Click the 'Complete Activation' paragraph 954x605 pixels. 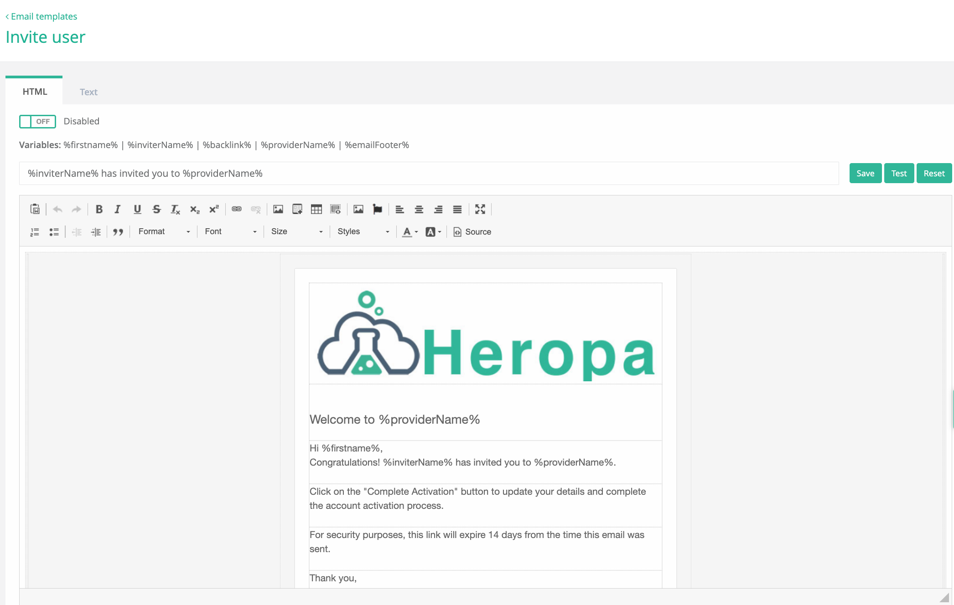coord(477,498)
